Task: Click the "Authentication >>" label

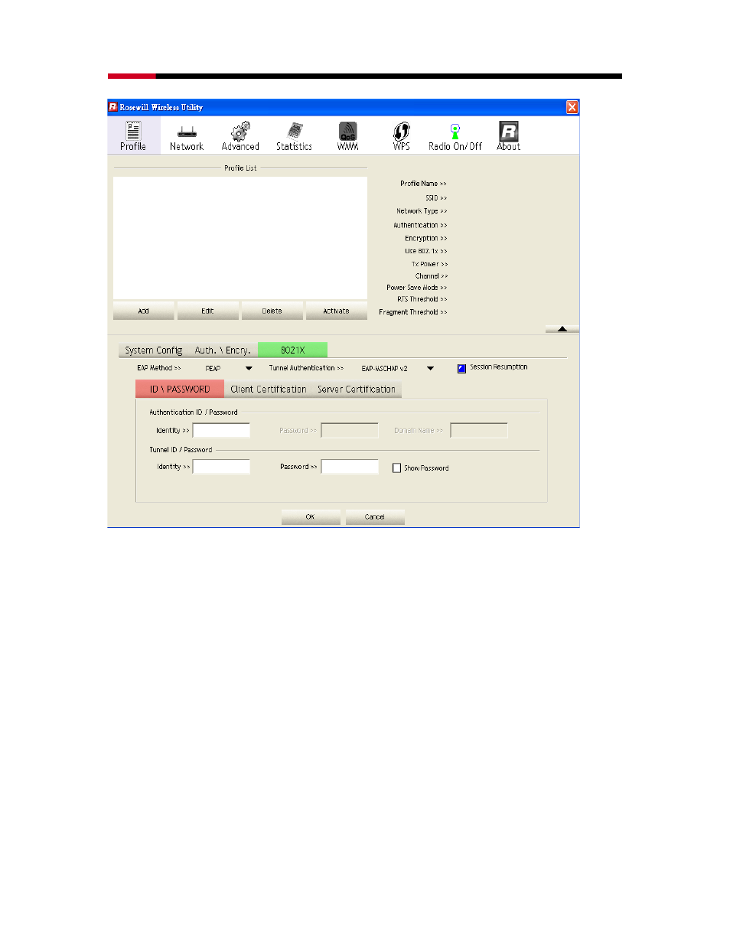Action: click(420, 226)
